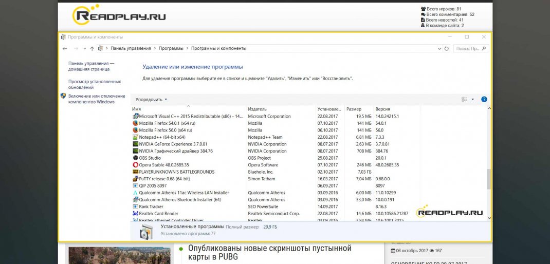Click the PuTTY release 0.68 icon
The height and width of the screenshot is (264, 550).
pyautogui.click(x=135, y=179)
